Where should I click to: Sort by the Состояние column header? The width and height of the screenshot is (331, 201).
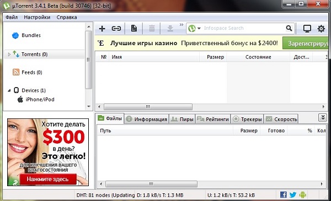tap(258, 57)
